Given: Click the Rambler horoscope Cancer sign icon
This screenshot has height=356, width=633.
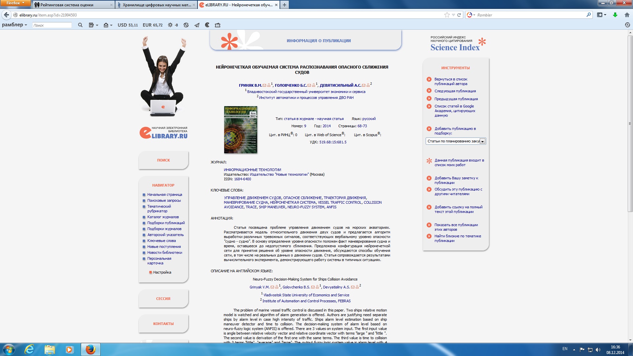Looking at the screenshot, I should [186, 25].
